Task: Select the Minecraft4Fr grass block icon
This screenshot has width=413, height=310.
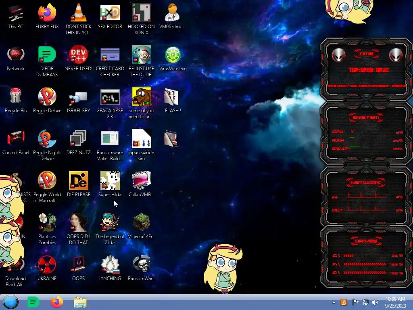Action: (142, 222)
